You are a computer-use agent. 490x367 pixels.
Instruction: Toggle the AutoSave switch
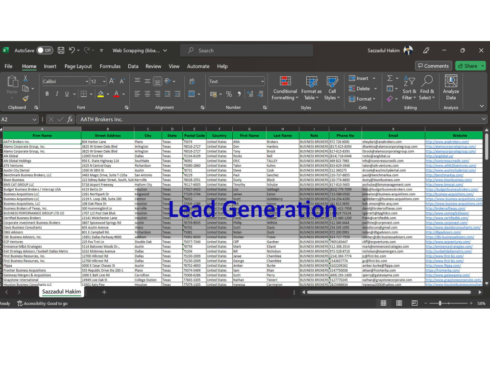(x=45, y=50)
